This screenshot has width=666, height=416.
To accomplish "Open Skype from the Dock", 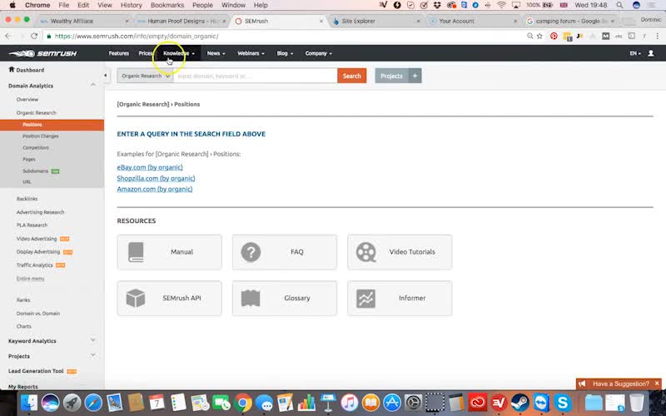I will click(563, 403).
